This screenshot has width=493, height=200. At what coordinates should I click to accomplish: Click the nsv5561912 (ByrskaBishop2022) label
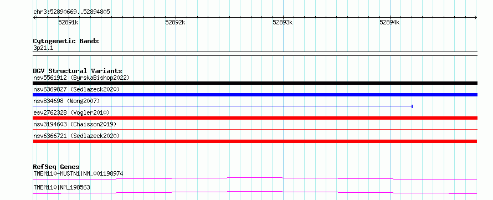pos(81,78)
